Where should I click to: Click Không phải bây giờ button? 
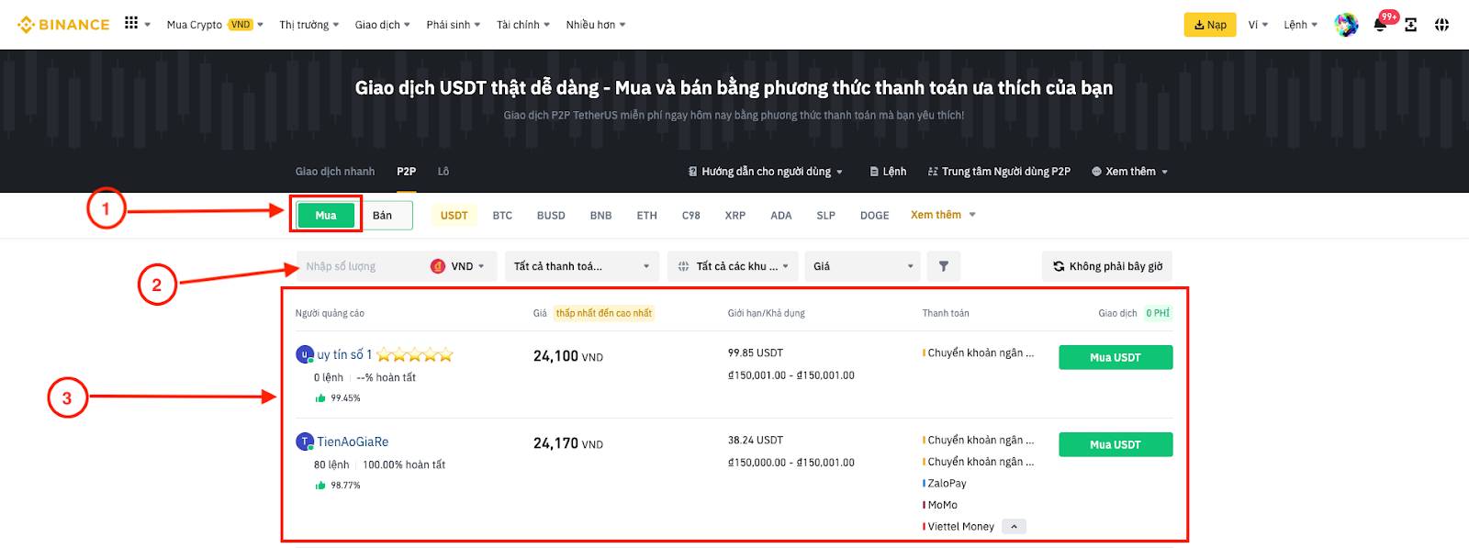(x=1107, y=266)
